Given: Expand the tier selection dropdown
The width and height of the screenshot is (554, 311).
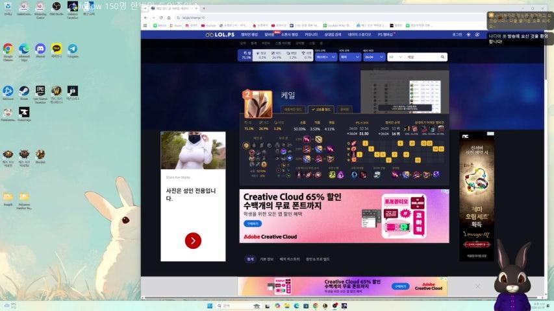Looking at the screenshot, I should (325, 57).
